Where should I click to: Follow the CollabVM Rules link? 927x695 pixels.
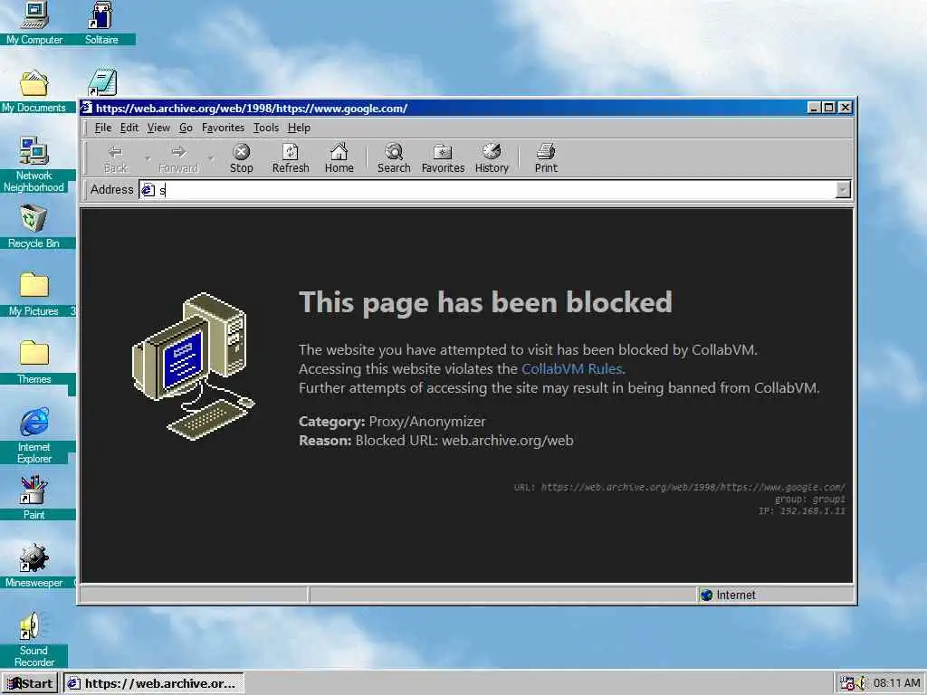(572, 369)
